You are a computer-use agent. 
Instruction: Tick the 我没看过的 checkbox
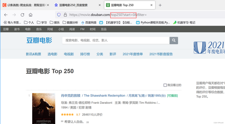pyautogui.click(x=165, y=85)
